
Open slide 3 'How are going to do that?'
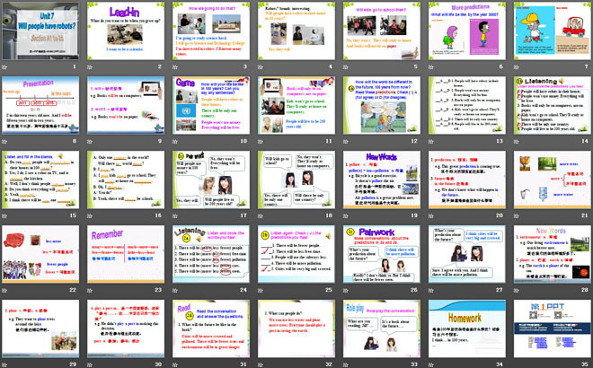pos(211,31)
